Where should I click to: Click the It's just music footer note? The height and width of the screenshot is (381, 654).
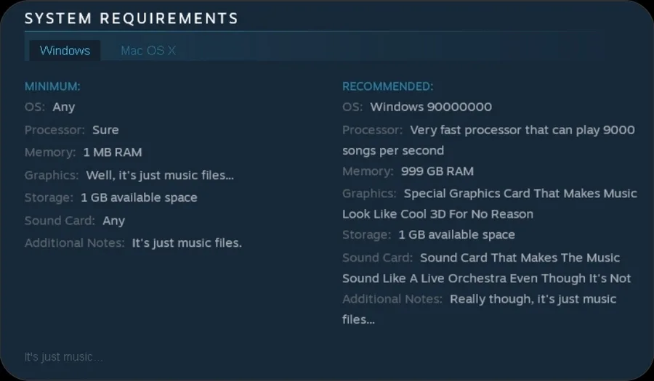tap(63, 357)
